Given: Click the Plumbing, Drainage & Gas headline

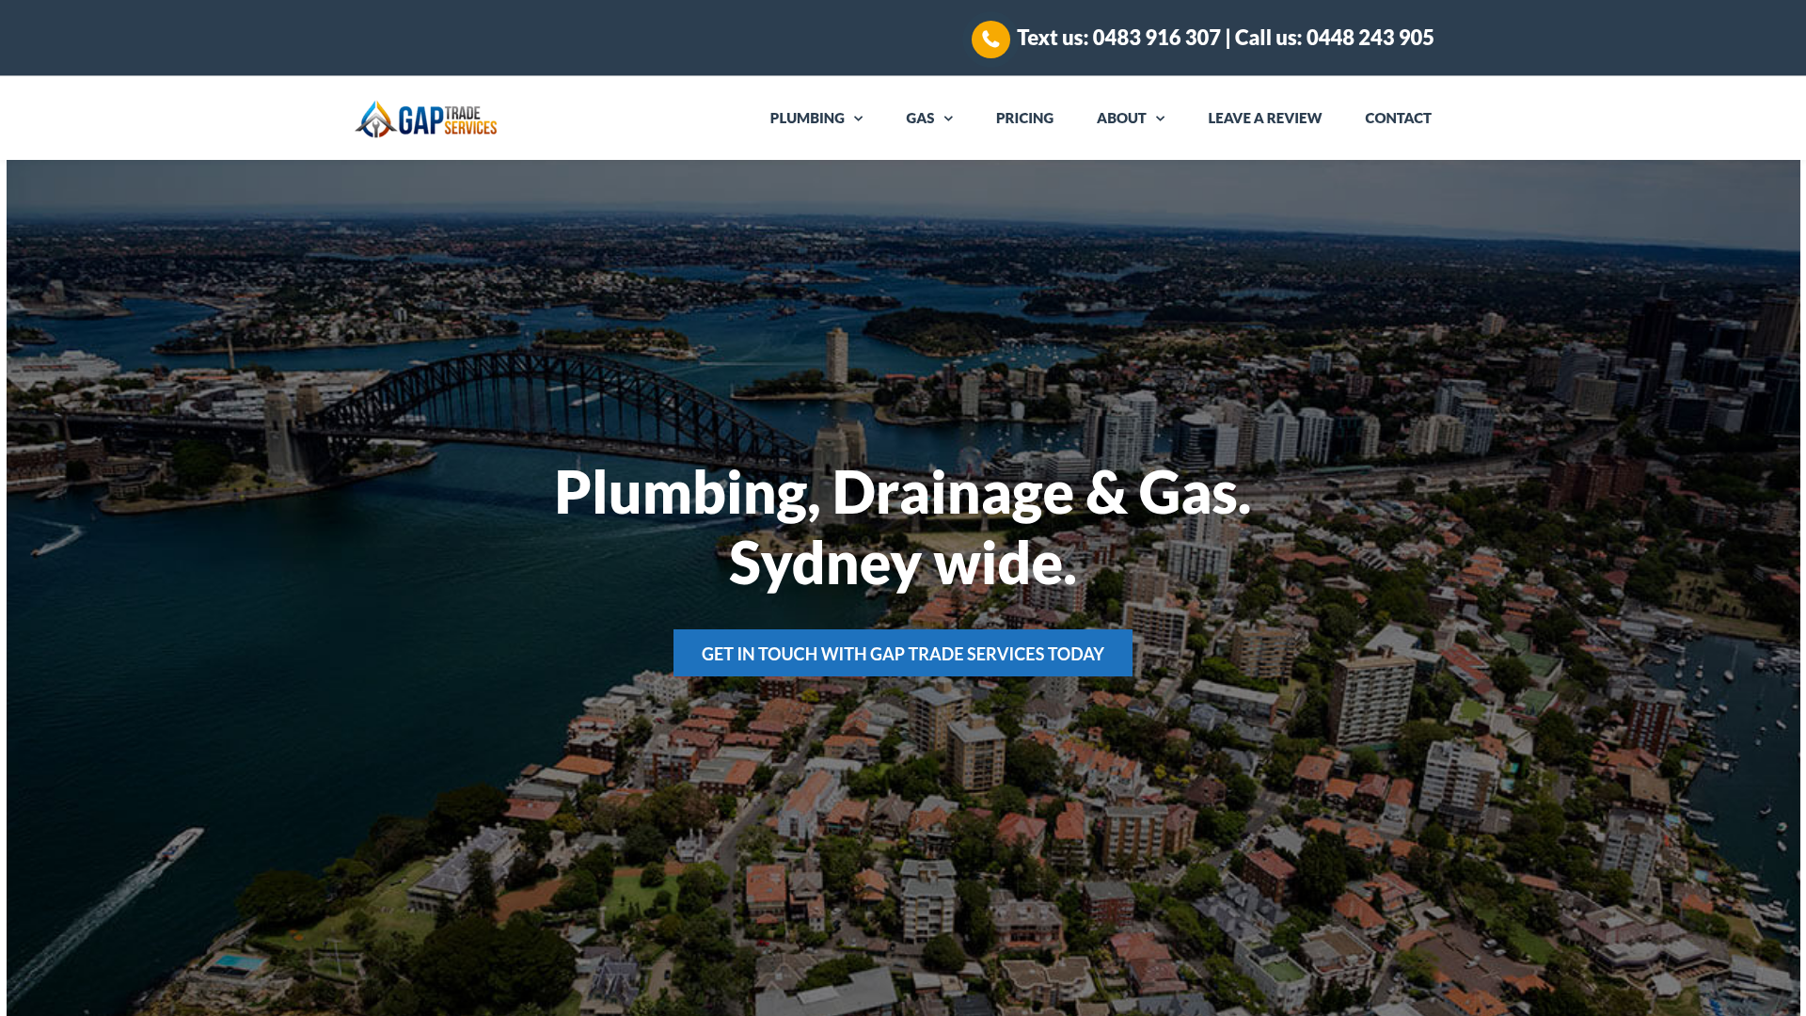Looking at the screenshot, I should click(903, 527).
